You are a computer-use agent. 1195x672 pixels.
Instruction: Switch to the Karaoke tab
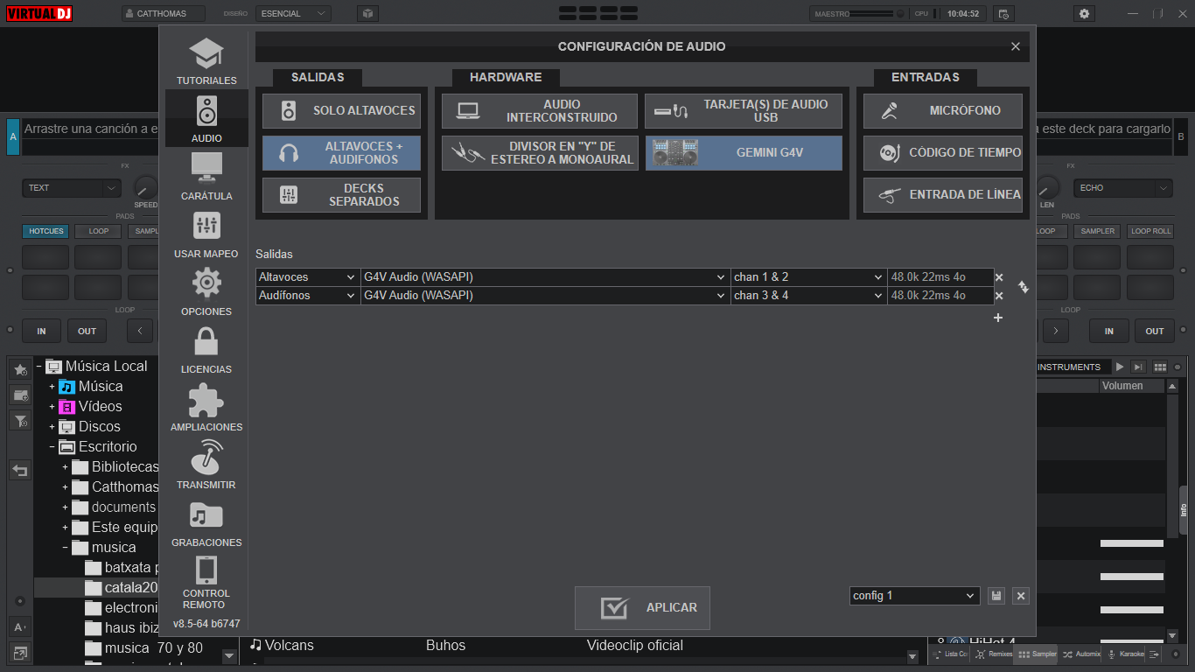pos(1126,654)
